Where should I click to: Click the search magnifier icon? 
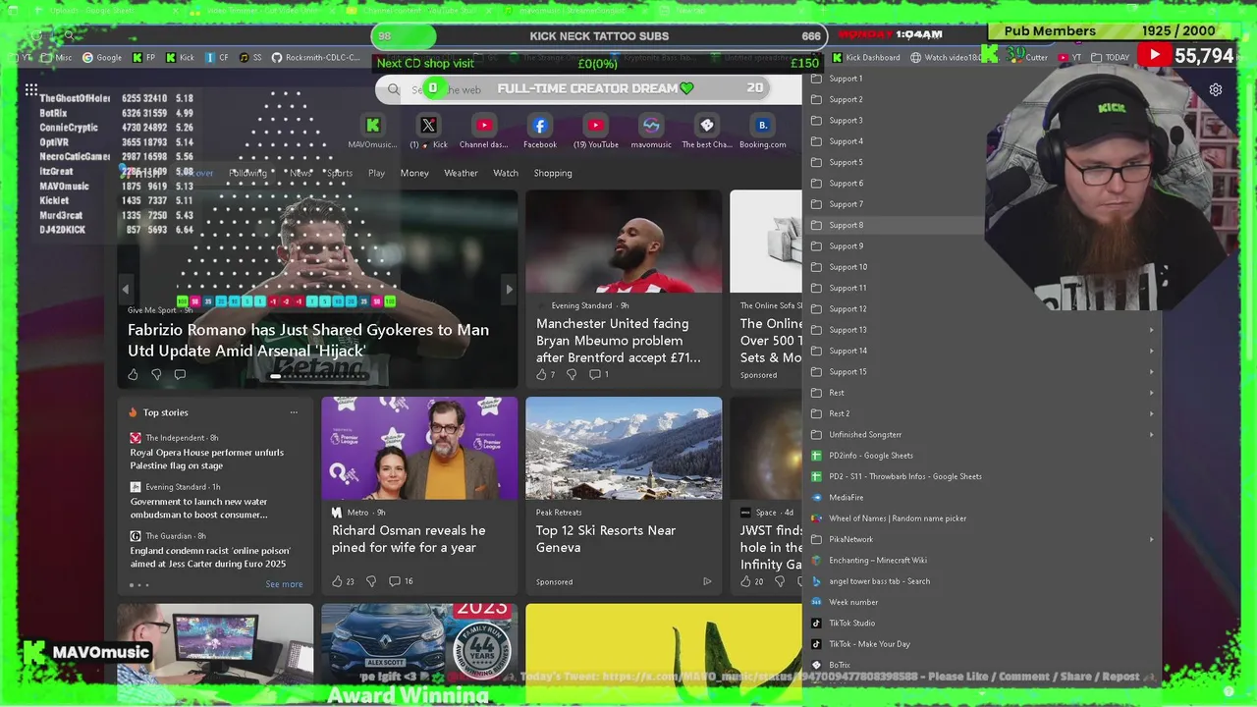tap(394, 89)
